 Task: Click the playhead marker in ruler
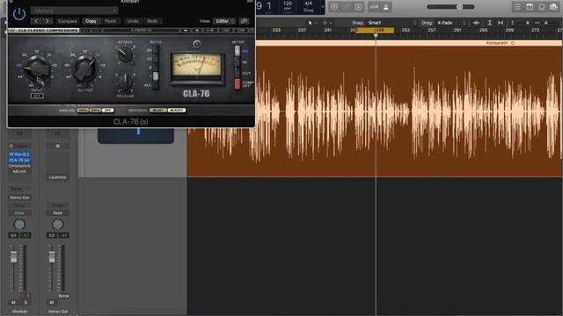click(x=376, y=36)
